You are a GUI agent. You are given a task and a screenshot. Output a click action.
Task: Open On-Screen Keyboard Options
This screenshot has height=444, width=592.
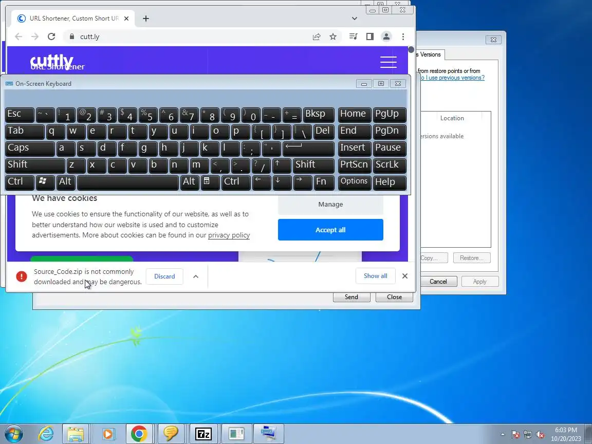point(355,182)
